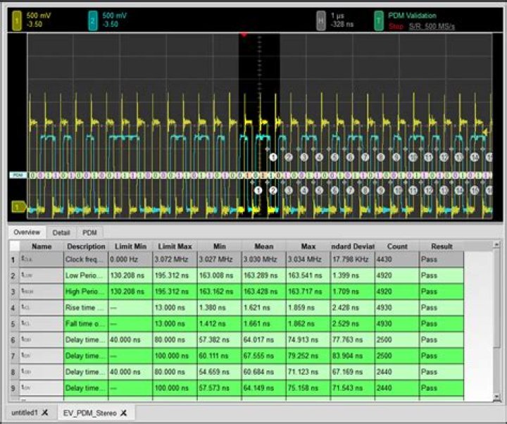This screenshot has width=507, height=424.
Task: Click the '1 µs' timebase readout
Action: pyautogui.click(x=337, y=15)
